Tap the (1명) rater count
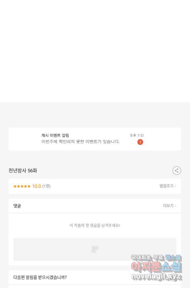190x288 pixels. coord(46,186)
